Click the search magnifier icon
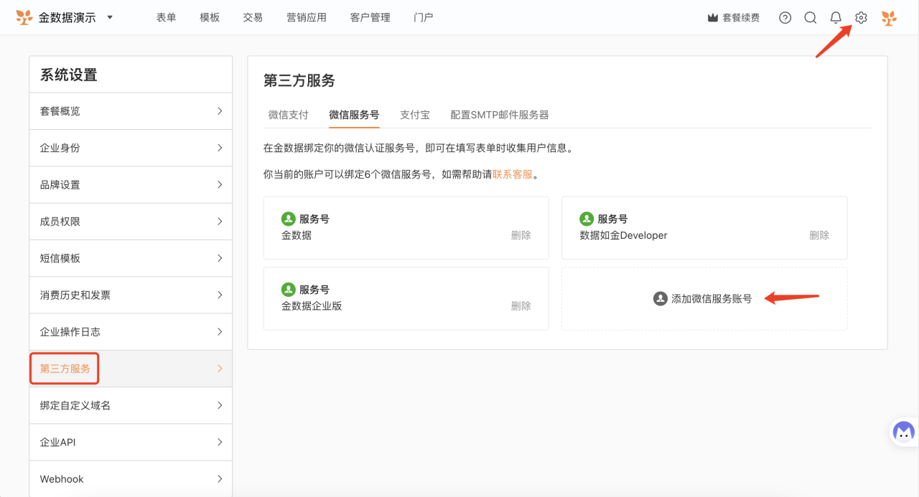 click(811, 18)
